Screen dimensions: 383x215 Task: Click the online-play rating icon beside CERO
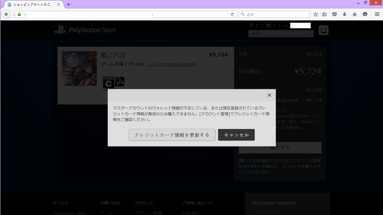coord(119,82)
